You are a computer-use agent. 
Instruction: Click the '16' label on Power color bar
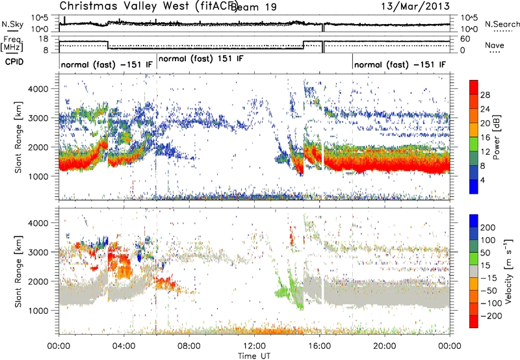tap(485, 138)
